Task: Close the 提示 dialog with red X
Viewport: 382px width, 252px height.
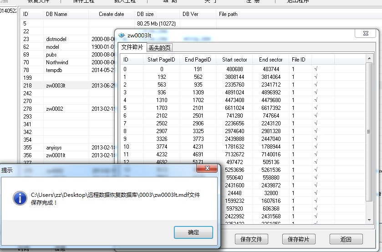Action: click(207, 168)
